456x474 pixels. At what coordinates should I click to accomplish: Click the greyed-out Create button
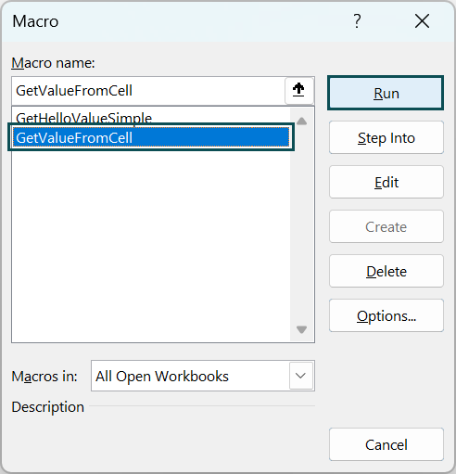(x=386, y=226)
